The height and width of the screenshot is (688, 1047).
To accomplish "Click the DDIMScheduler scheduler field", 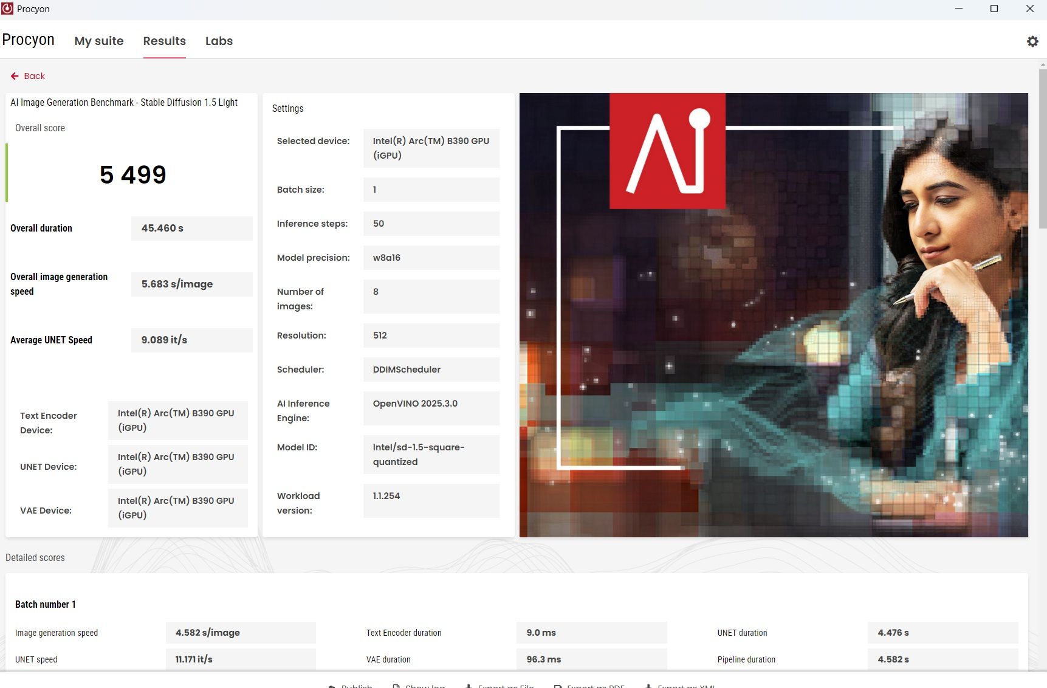I will point(431,370).
